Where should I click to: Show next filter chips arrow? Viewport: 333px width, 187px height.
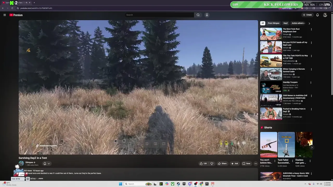coord(309,23)
